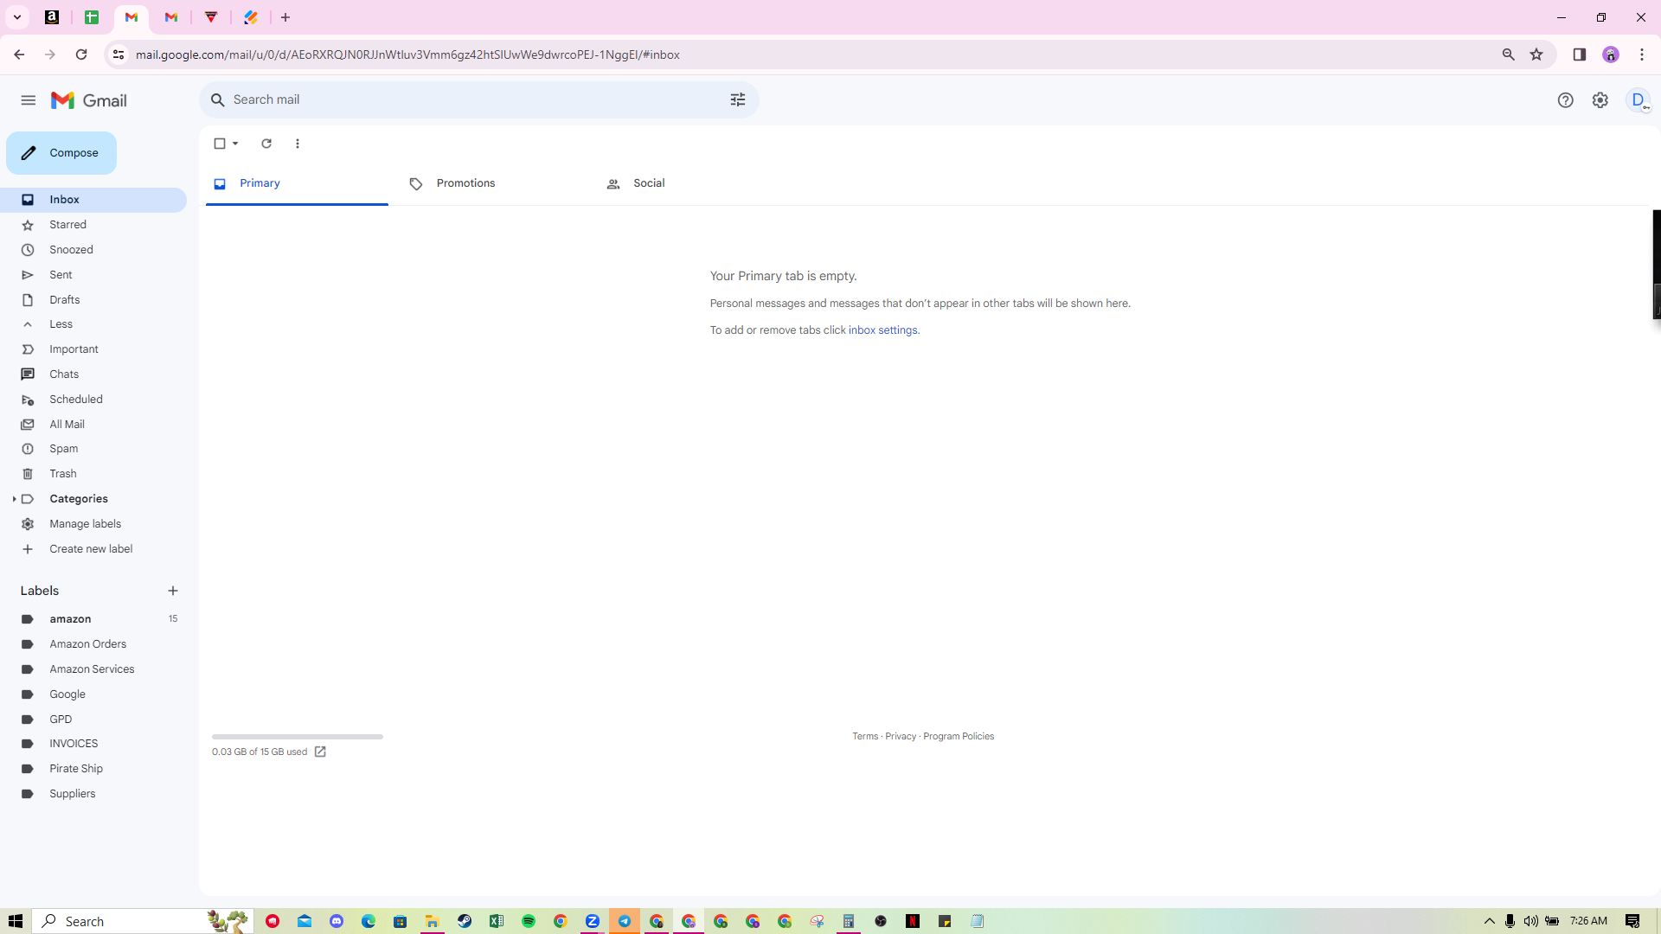Open Gmail Support help icon
Screen dimensions: 1661x934
(x=1565, y=100)
